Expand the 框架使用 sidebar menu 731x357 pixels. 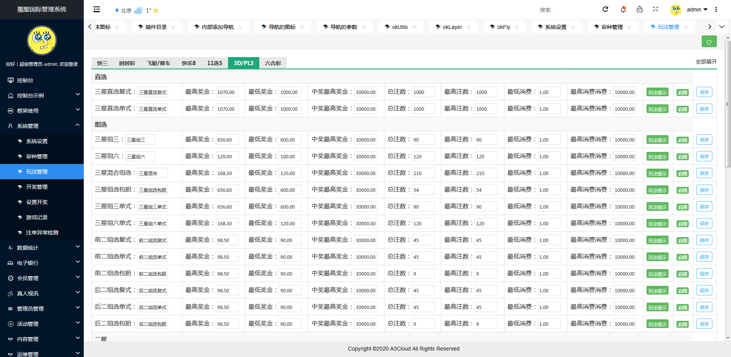pyautogui.click(x=42, y=111)
